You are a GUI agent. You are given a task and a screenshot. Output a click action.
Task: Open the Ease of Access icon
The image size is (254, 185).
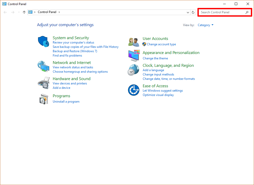coord(133,90)
